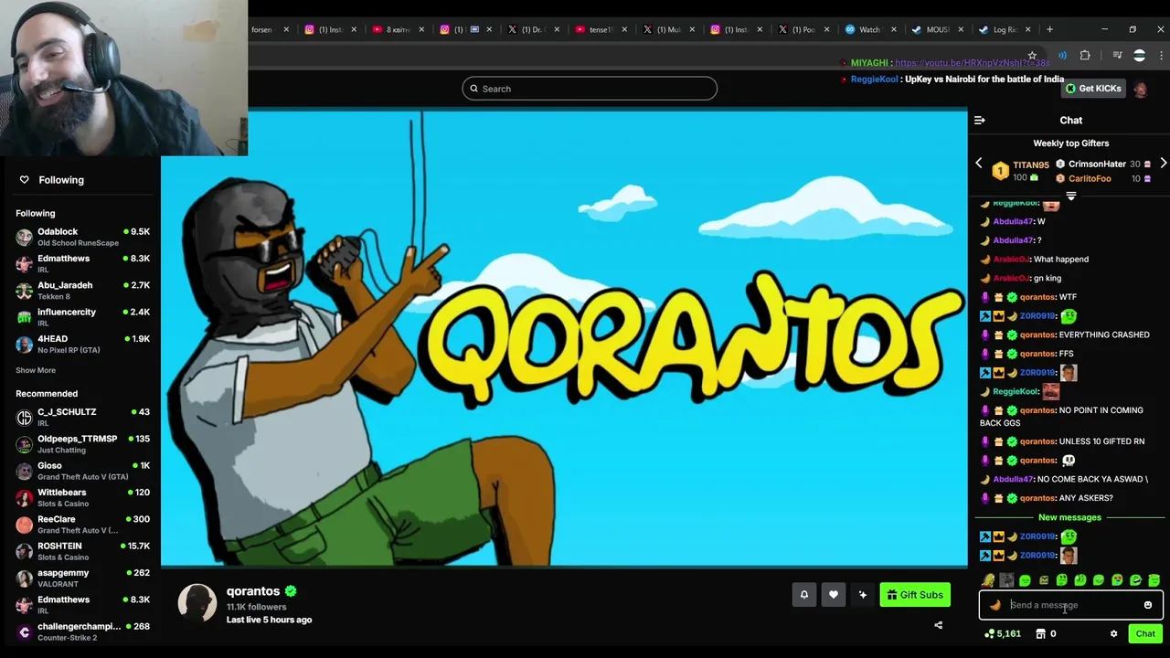The image size is (1170, 658).
Task: Open the blue sound wave extension icon
Action: click(x=1062, y=56)
